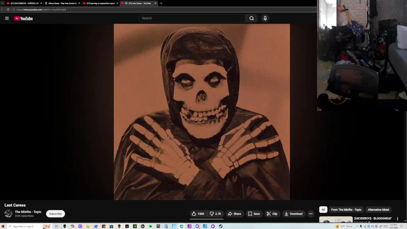Click the Windows taskbar search box

point(29,226)
